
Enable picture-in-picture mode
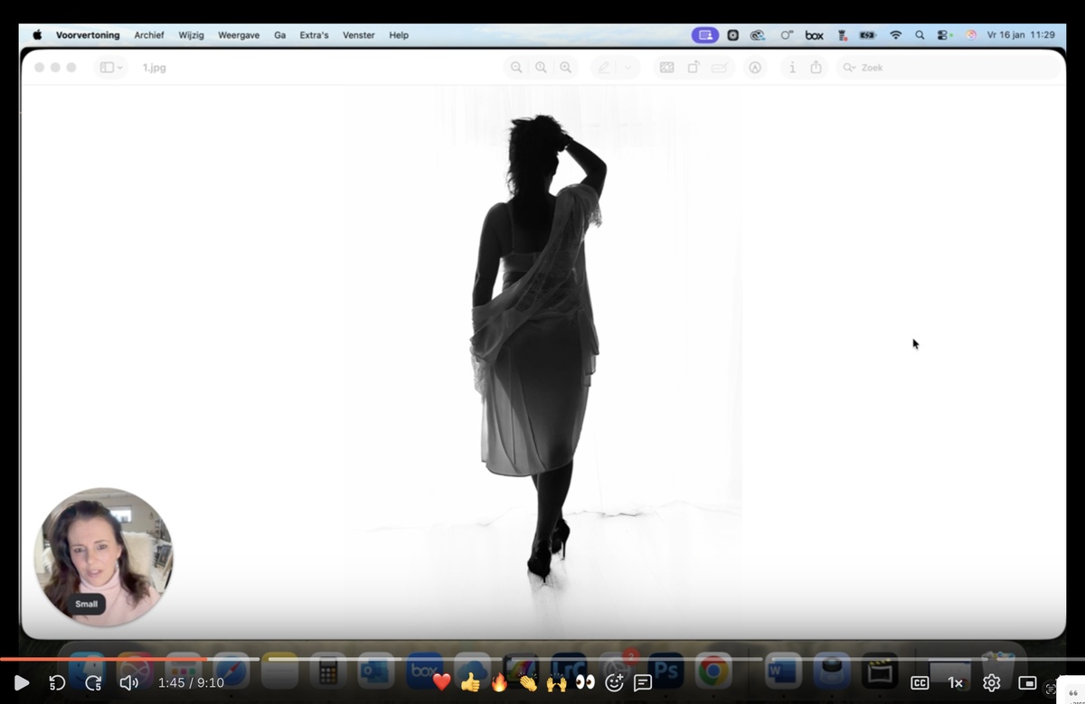[1027, 683]
